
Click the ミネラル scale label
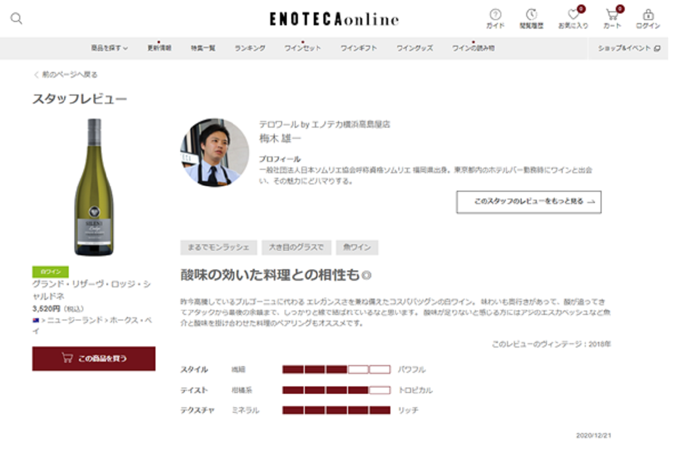245,410
